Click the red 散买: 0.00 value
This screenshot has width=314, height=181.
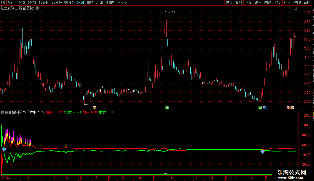pos(90,112)
